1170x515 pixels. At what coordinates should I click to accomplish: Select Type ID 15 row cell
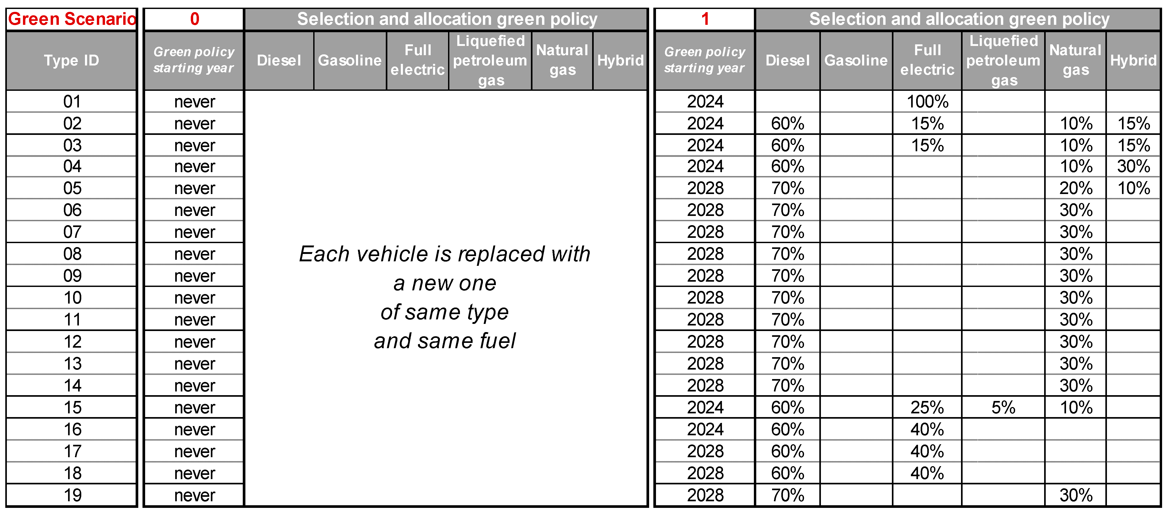click(72, 407)
